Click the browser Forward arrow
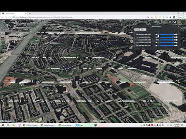The image size is (186, 139). click(x=6, y=17)
